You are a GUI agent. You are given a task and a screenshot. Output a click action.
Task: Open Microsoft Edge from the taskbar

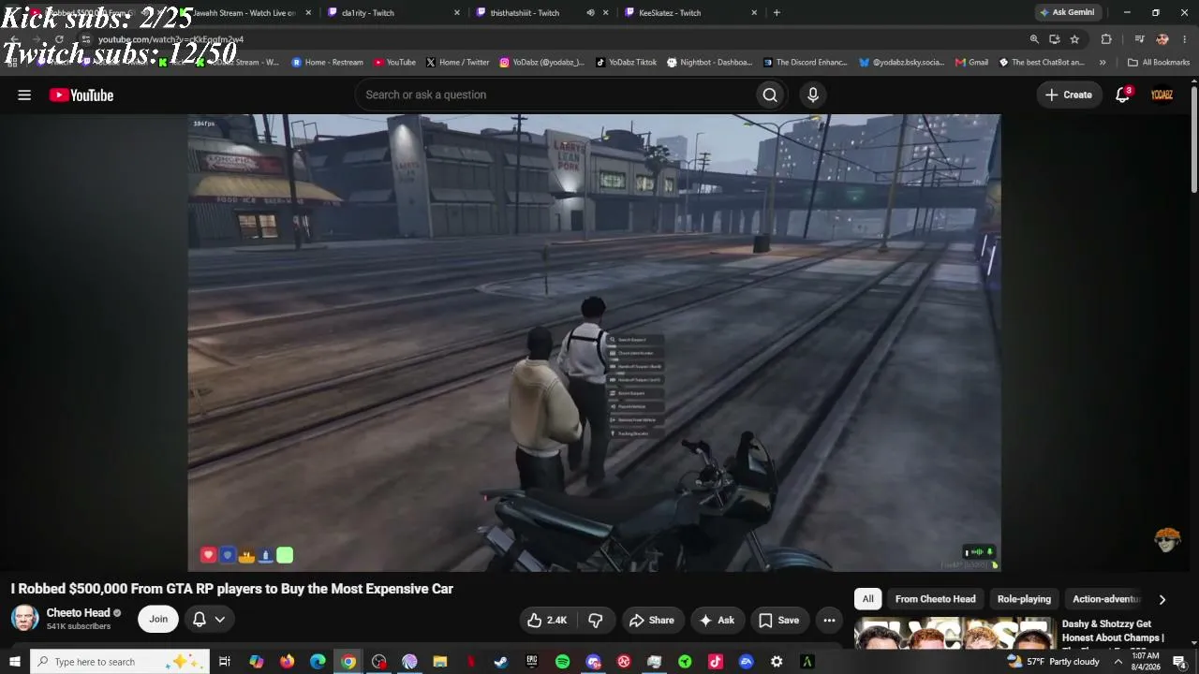(318, 662)
